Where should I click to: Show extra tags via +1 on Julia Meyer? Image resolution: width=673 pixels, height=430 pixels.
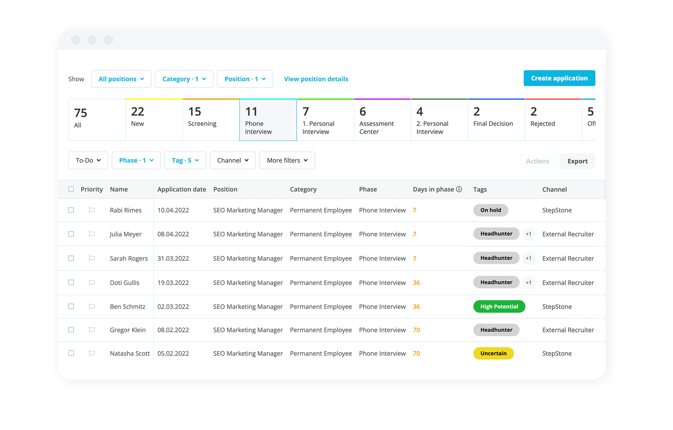click(x=528, y=234)
